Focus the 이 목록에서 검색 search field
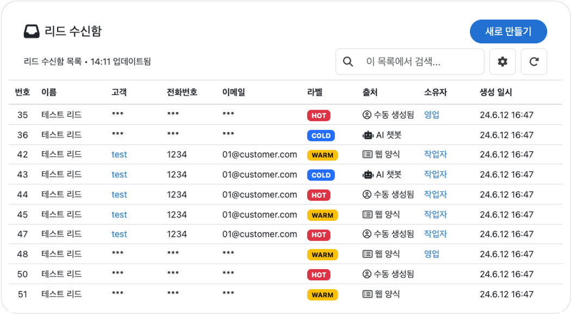 click(409, 62)
